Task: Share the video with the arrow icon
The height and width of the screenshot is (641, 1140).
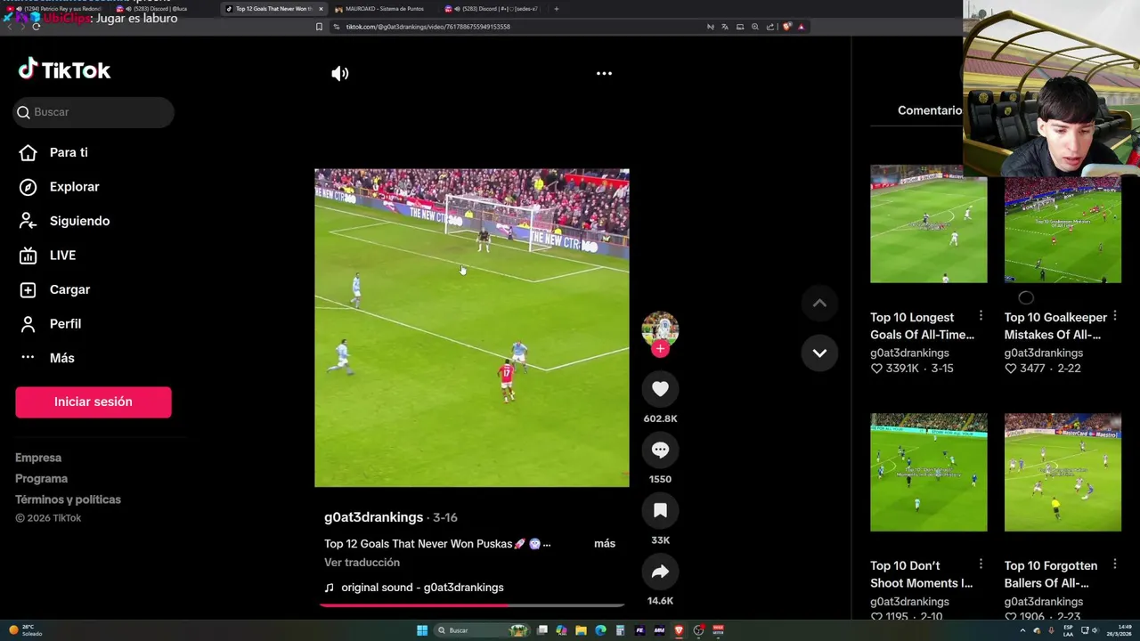Action: point(660,572)
